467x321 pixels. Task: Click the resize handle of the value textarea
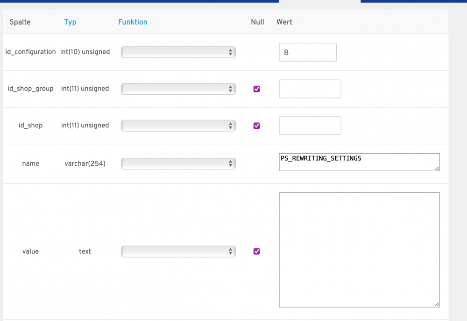point(437,305)
